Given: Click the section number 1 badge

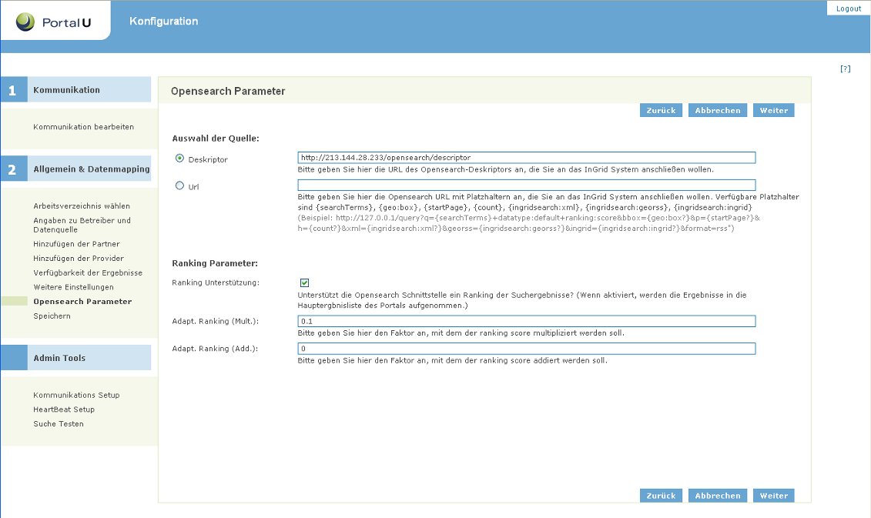Looking at the screenshot, I should tap(12, 89).
